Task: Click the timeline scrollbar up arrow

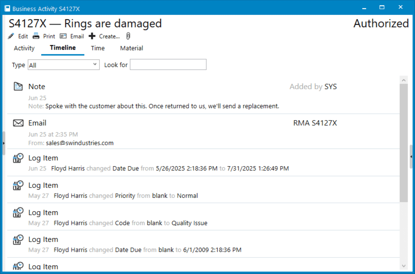Action: 403,80
